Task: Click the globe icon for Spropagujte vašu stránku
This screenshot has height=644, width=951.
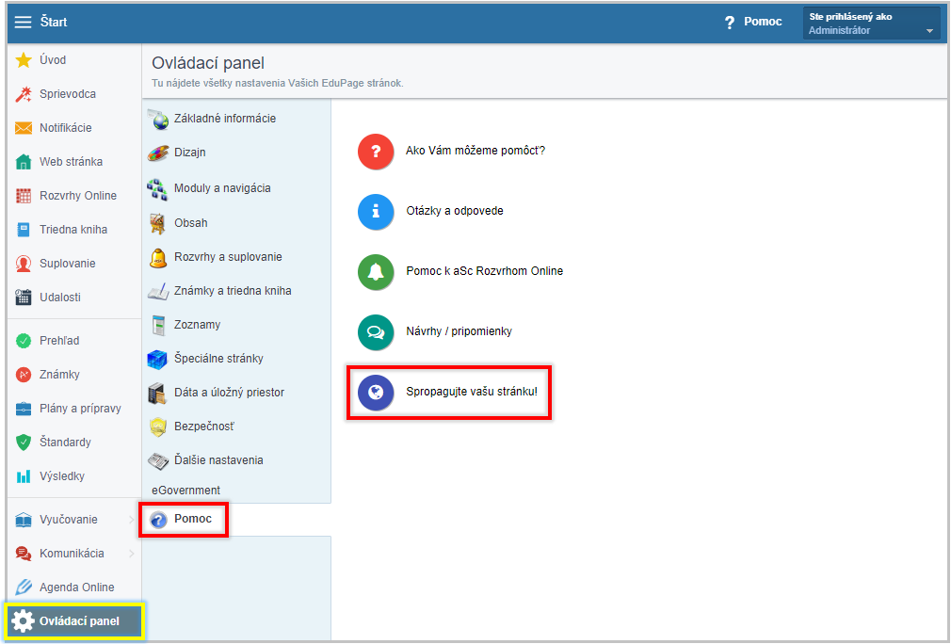Action: [376, 392]
